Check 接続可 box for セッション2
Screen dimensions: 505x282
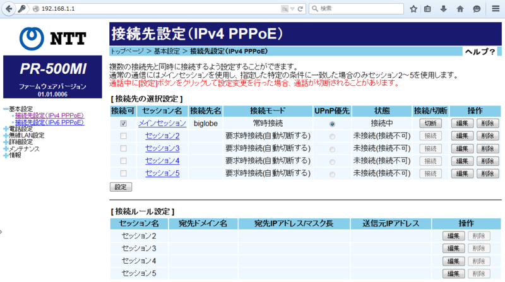[123, 136]
